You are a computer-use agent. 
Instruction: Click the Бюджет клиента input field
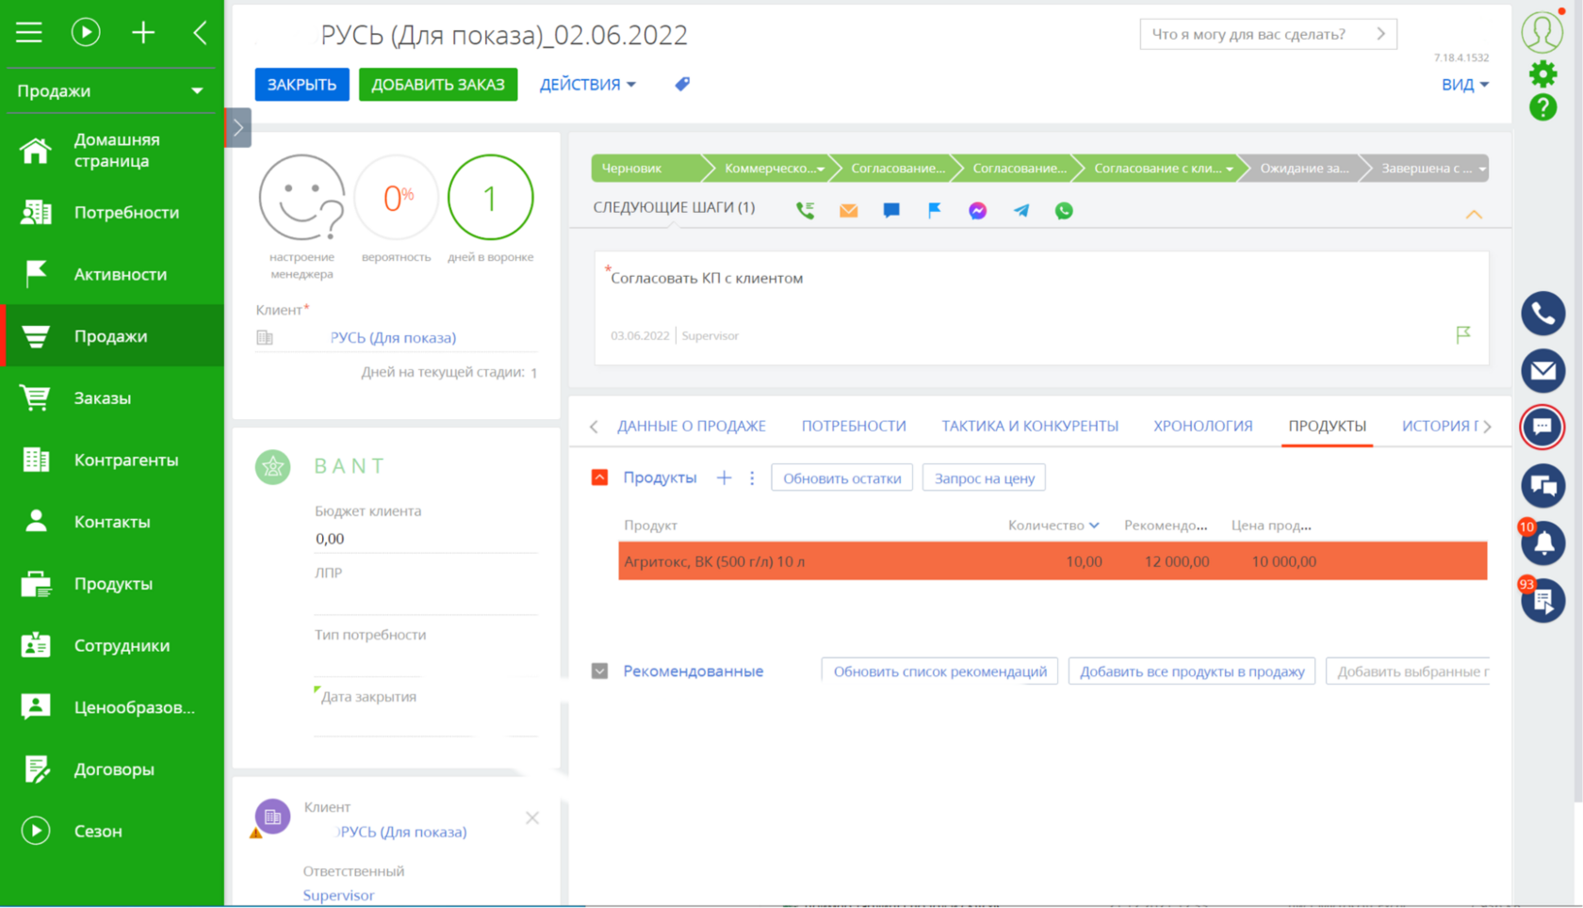(426, 539)
